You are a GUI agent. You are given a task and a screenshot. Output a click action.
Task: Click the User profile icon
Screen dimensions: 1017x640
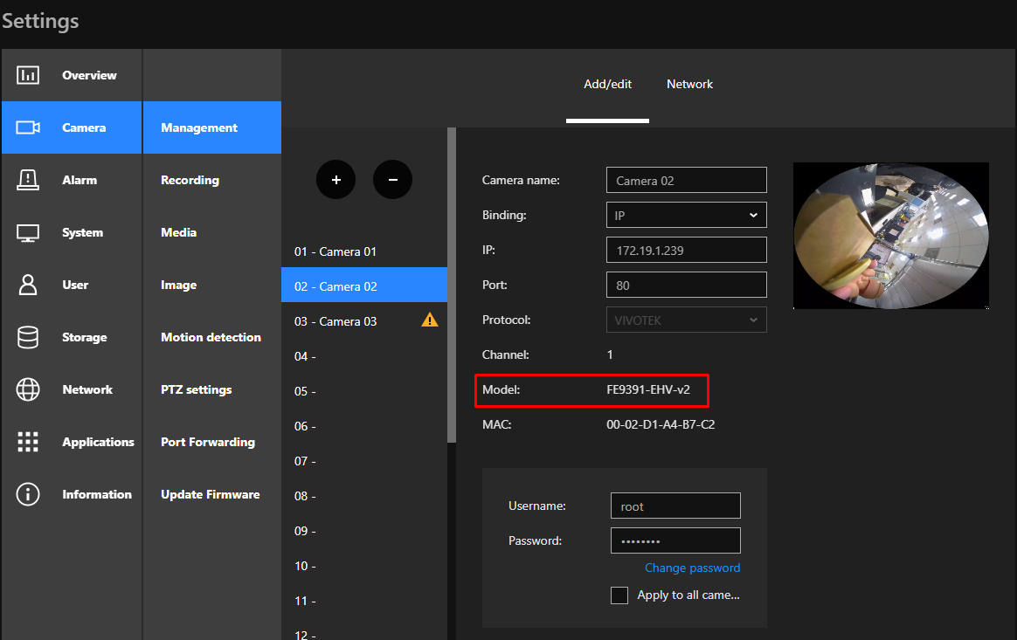(x=28, y=285)
